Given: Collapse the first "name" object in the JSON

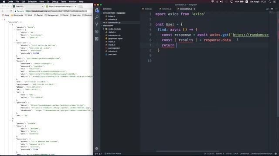Looking at the screenshot, I should (x=14, y=30).
